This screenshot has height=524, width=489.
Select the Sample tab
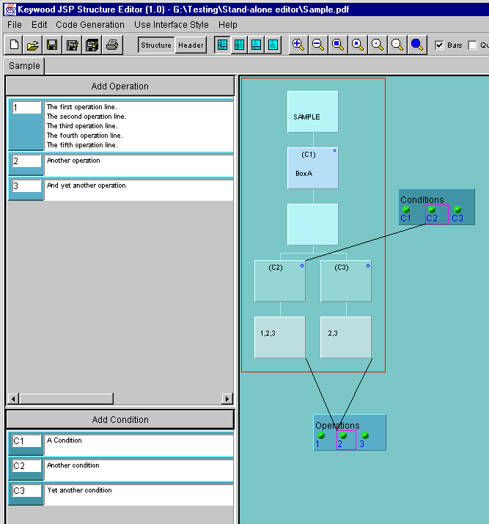24,66
